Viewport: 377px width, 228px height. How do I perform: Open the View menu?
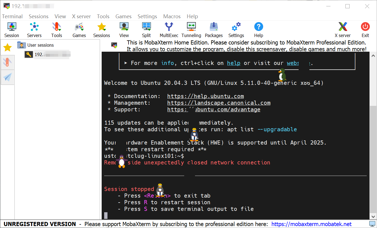pyautogui.click(x=60, y=16)
